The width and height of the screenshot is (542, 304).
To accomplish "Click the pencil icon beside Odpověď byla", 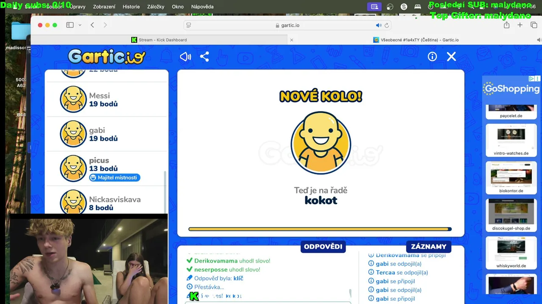I will click(190, 278).
